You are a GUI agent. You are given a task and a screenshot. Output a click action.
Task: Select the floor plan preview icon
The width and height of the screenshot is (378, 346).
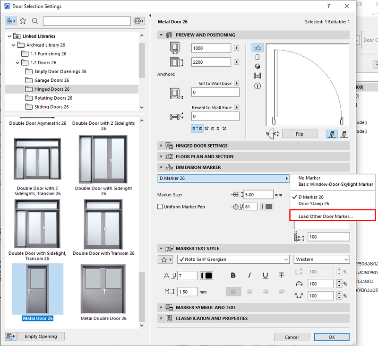[258, 48]
